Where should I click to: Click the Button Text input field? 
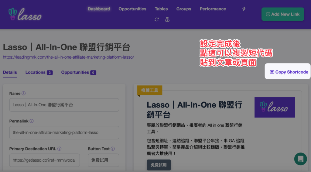(x=103, y=160)
